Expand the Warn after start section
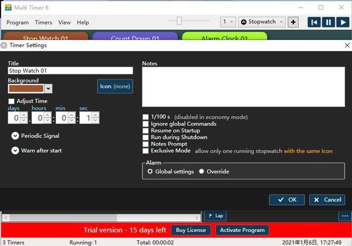Viewport: 352px width, 246px height. (15, 150)
